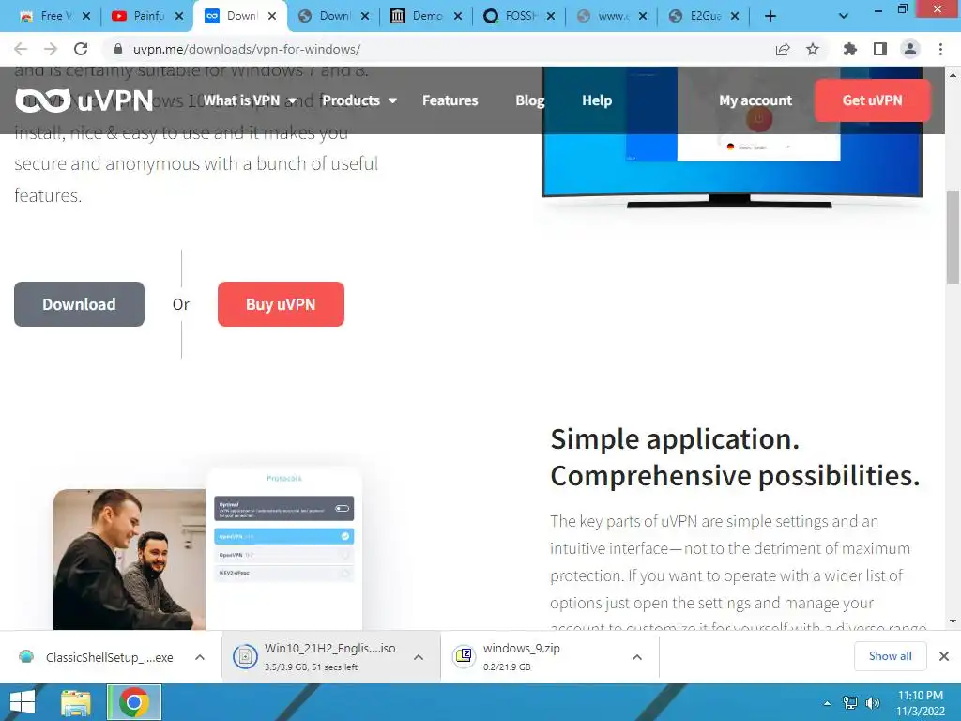Click the uVPN logo
The height and width of the screenshot is (721, 961).
[84, 100]
